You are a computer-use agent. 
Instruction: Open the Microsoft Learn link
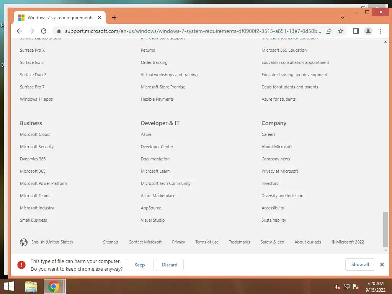click(x=155, y=171)
